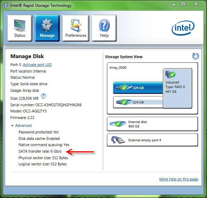Click the Usage: Array disk text

[25, 90]
